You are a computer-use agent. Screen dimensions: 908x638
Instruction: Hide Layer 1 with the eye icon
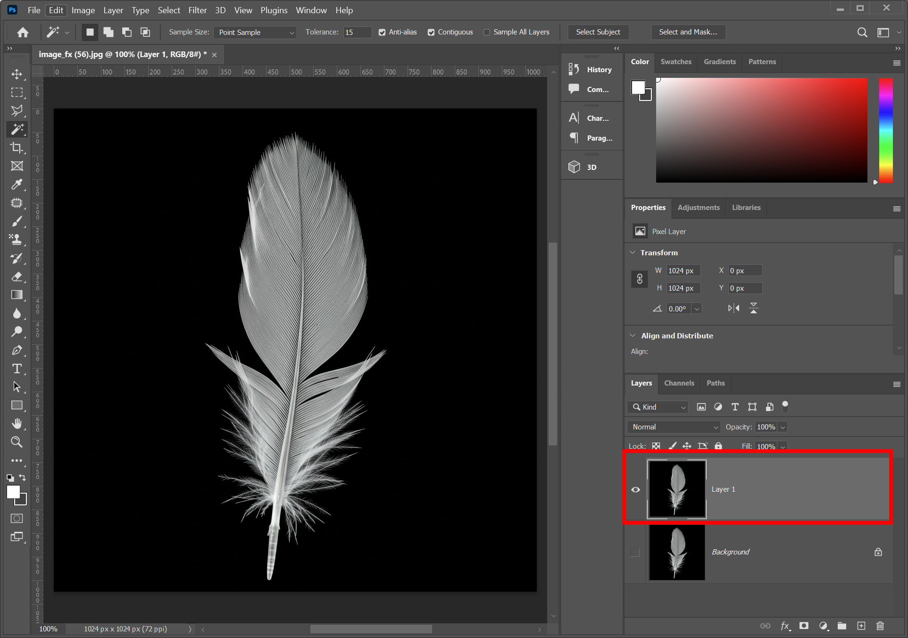[635, 489]
